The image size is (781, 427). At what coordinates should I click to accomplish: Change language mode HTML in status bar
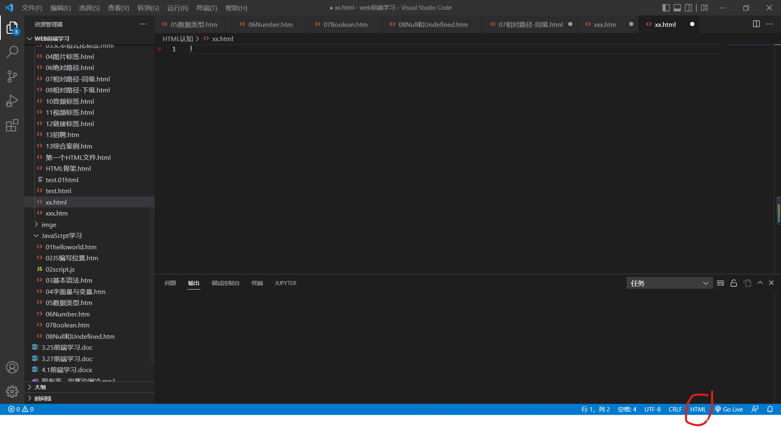point(698,409)
